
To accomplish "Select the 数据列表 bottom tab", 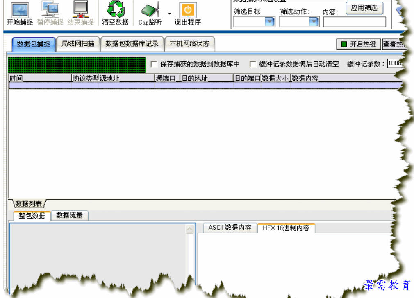I will [29, 203].
